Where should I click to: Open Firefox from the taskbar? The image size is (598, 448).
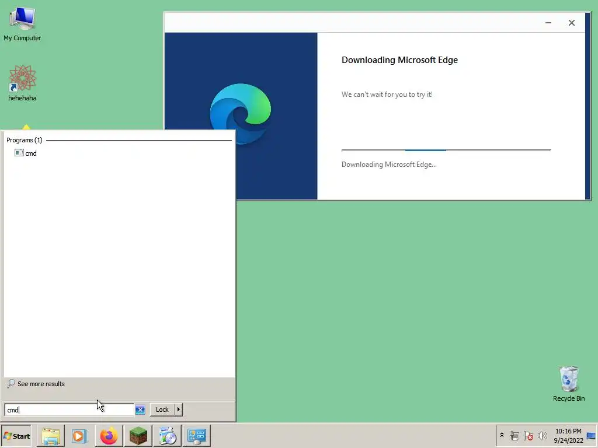point(109,436)
